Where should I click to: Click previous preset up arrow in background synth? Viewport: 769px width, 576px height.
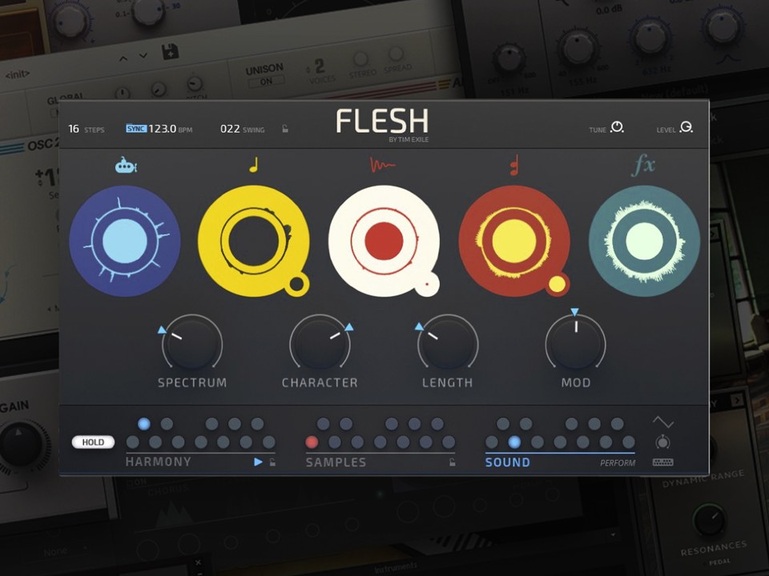click(x=123, y=58)
